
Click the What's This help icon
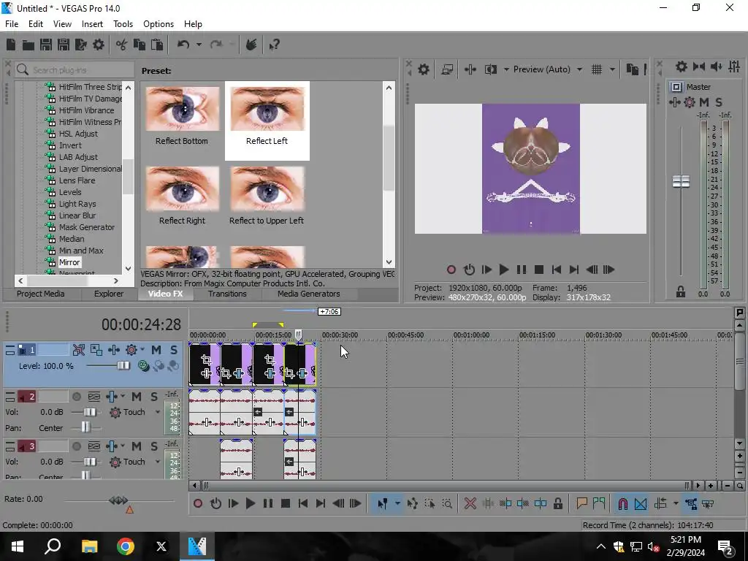[x=274, y=45]
